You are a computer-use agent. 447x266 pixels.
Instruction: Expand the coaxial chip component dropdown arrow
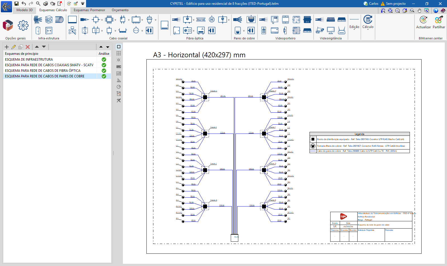point(115,20)
